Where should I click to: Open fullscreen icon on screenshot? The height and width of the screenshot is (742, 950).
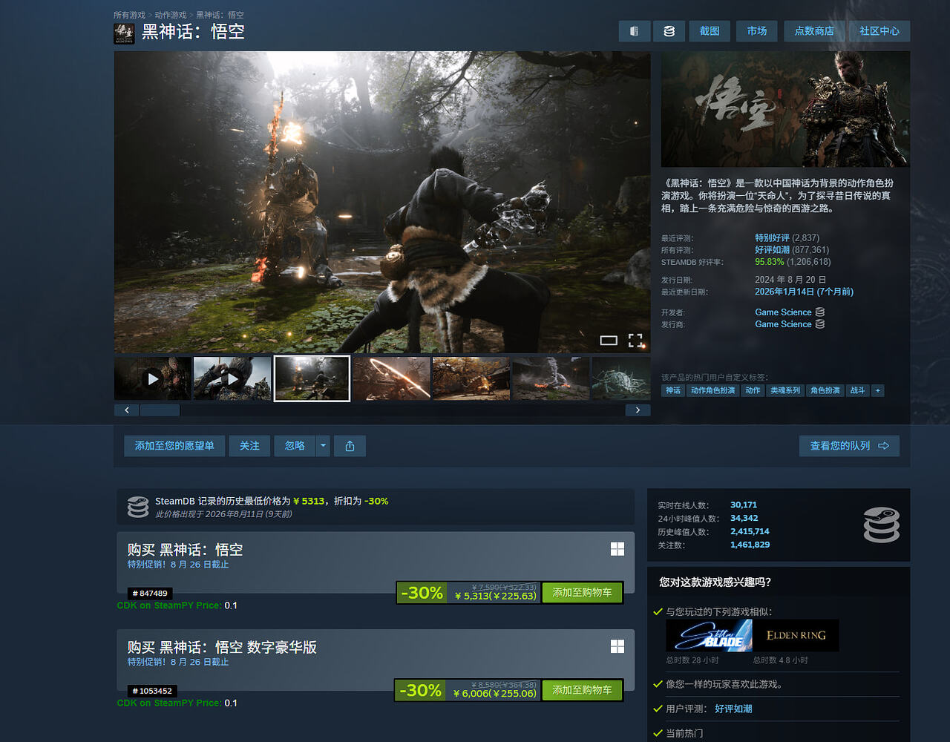(x=635, y=341)
